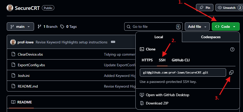Click the repository owner avatar beside SecureCRT
This screenshot has width=243, height=112.
[x=10, y=8]
